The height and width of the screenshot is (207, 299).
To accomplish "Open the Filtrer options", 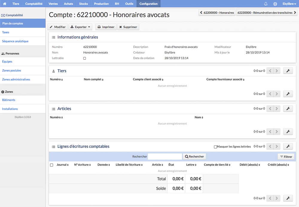I will pos(286,157).
